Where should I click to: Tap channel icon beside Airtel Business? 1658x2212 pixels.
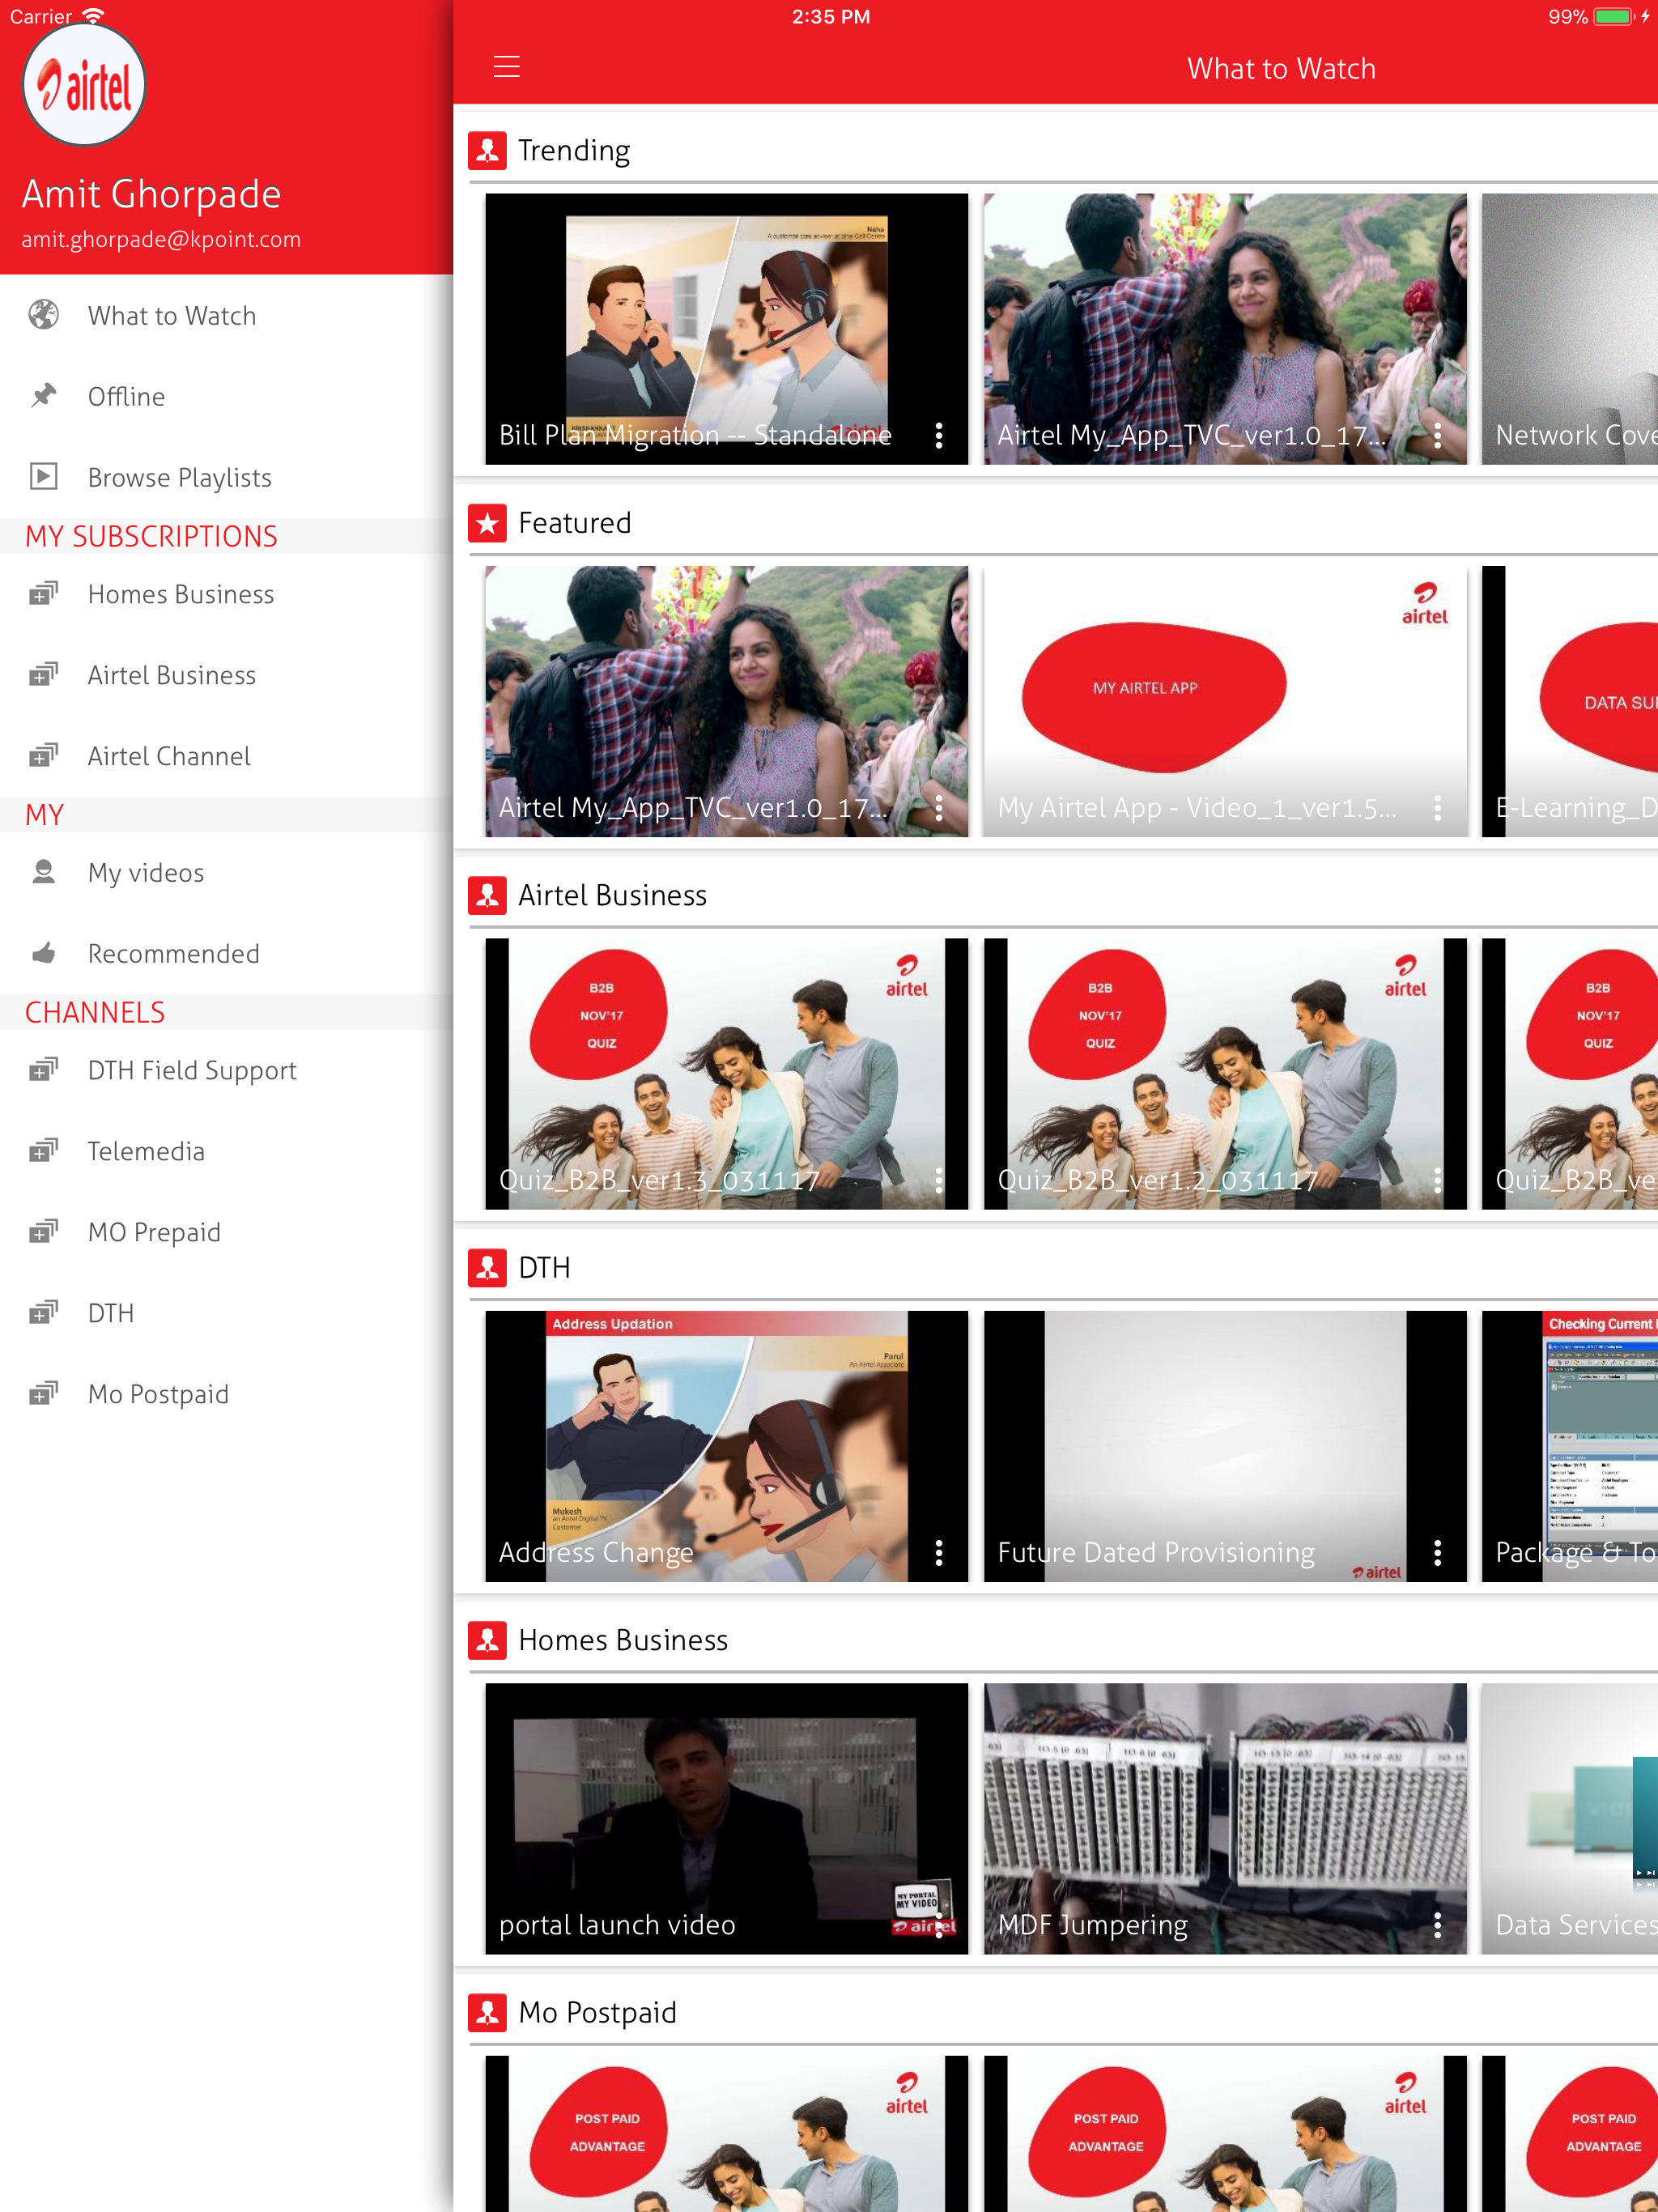point(43,675)
